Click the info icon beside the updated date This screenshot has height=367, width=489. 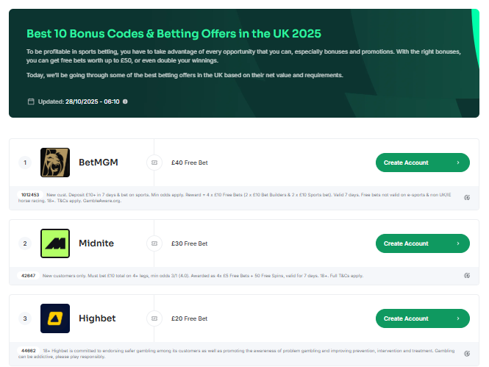[125, 101]
